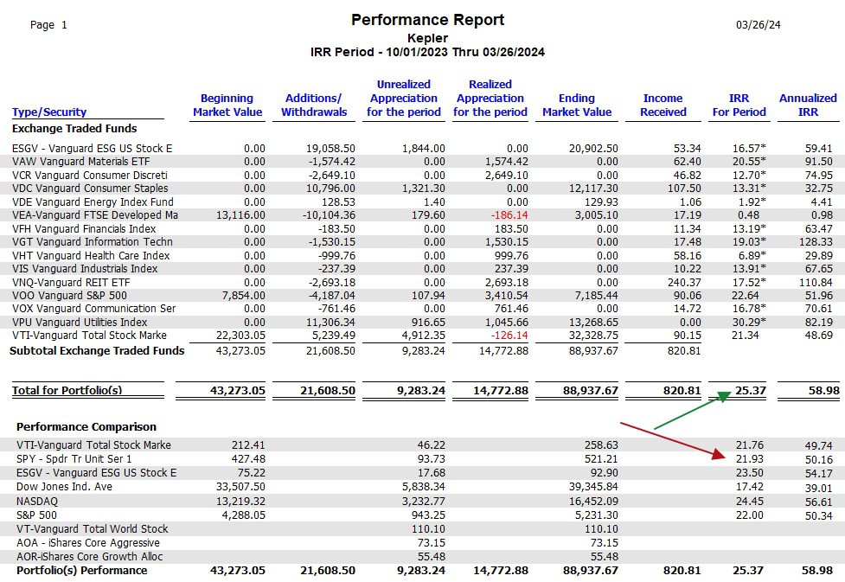Select the NASDAQ benchmark row
845x582 pixels.
[422, 502]
